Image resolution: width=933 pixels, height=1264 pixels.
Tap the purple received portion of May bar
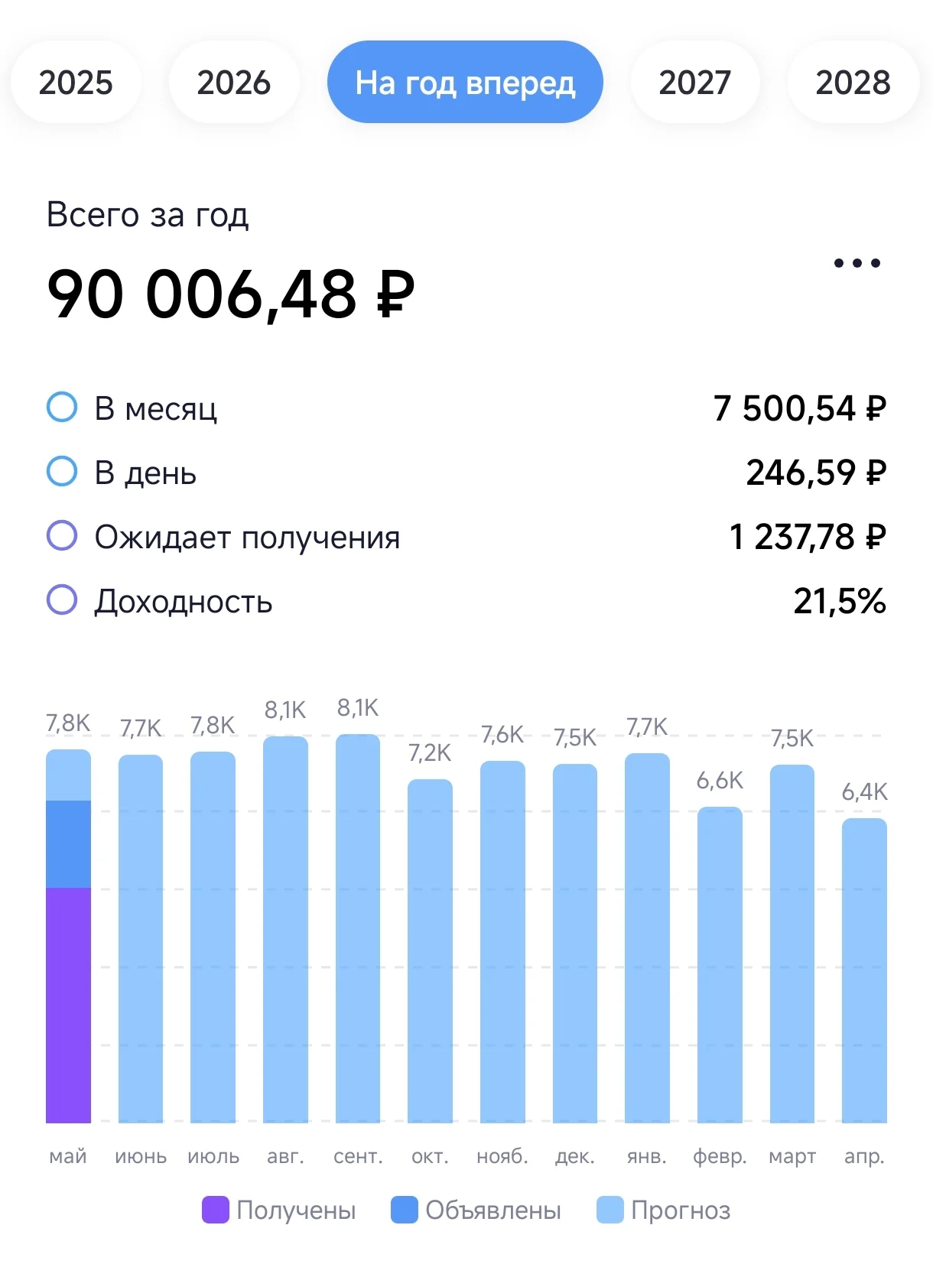[68, 1005]
